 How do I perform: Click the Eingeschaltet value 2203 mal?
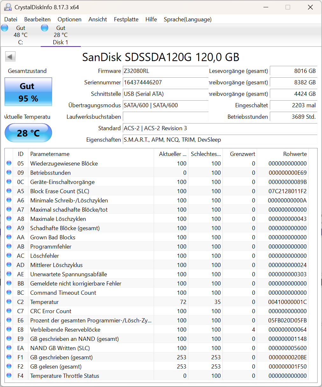click(x=293, y=105)
